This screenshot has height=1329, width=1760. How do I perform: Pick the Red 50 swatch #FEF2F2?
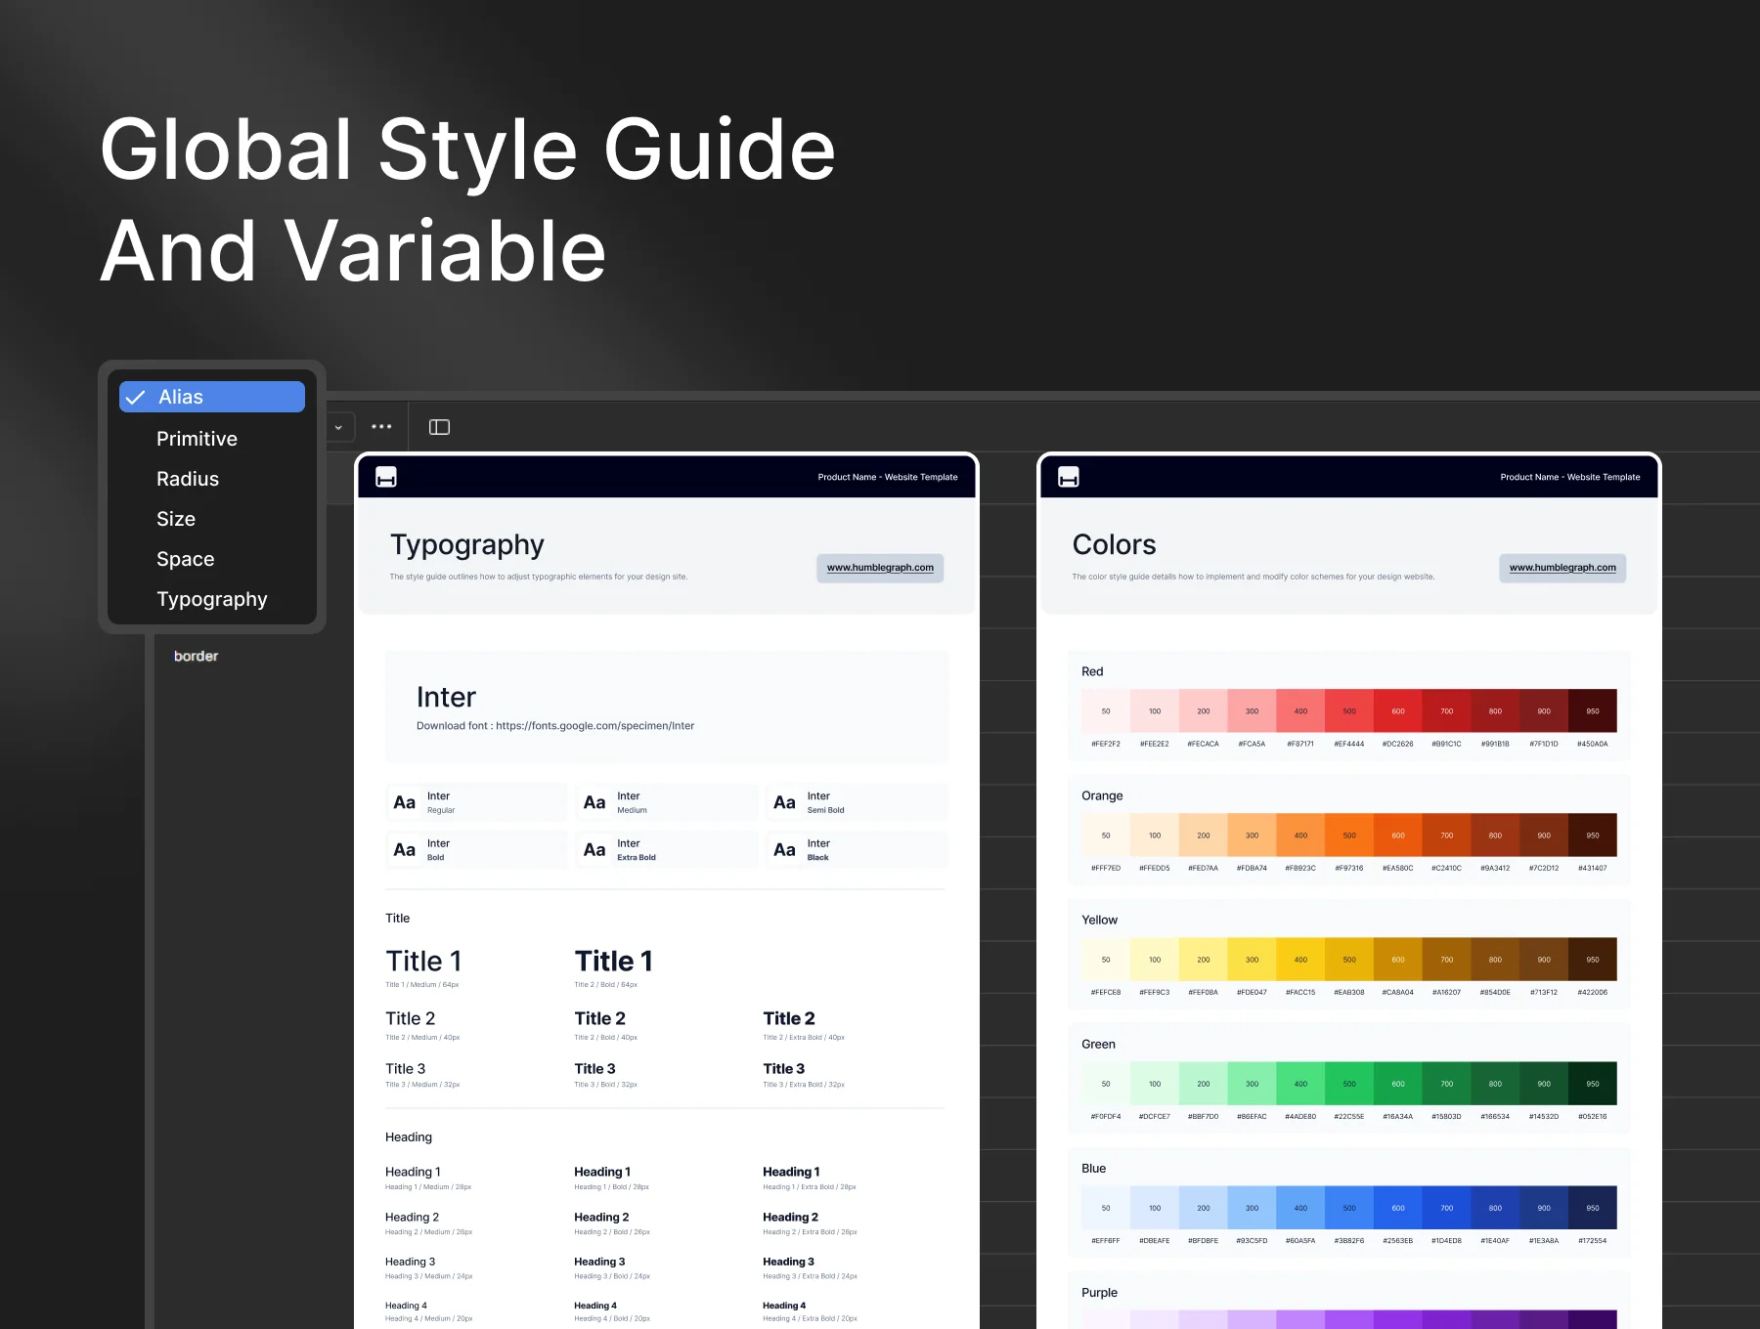pos(1106,711)
